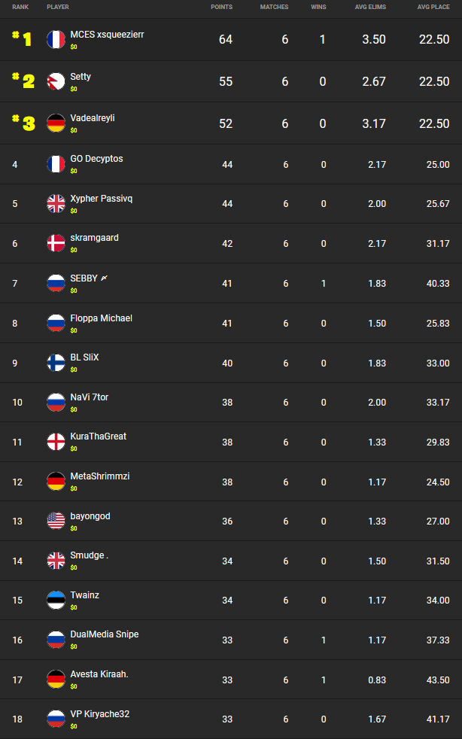Open GO Decyptos player profile

tap(96, 159)
